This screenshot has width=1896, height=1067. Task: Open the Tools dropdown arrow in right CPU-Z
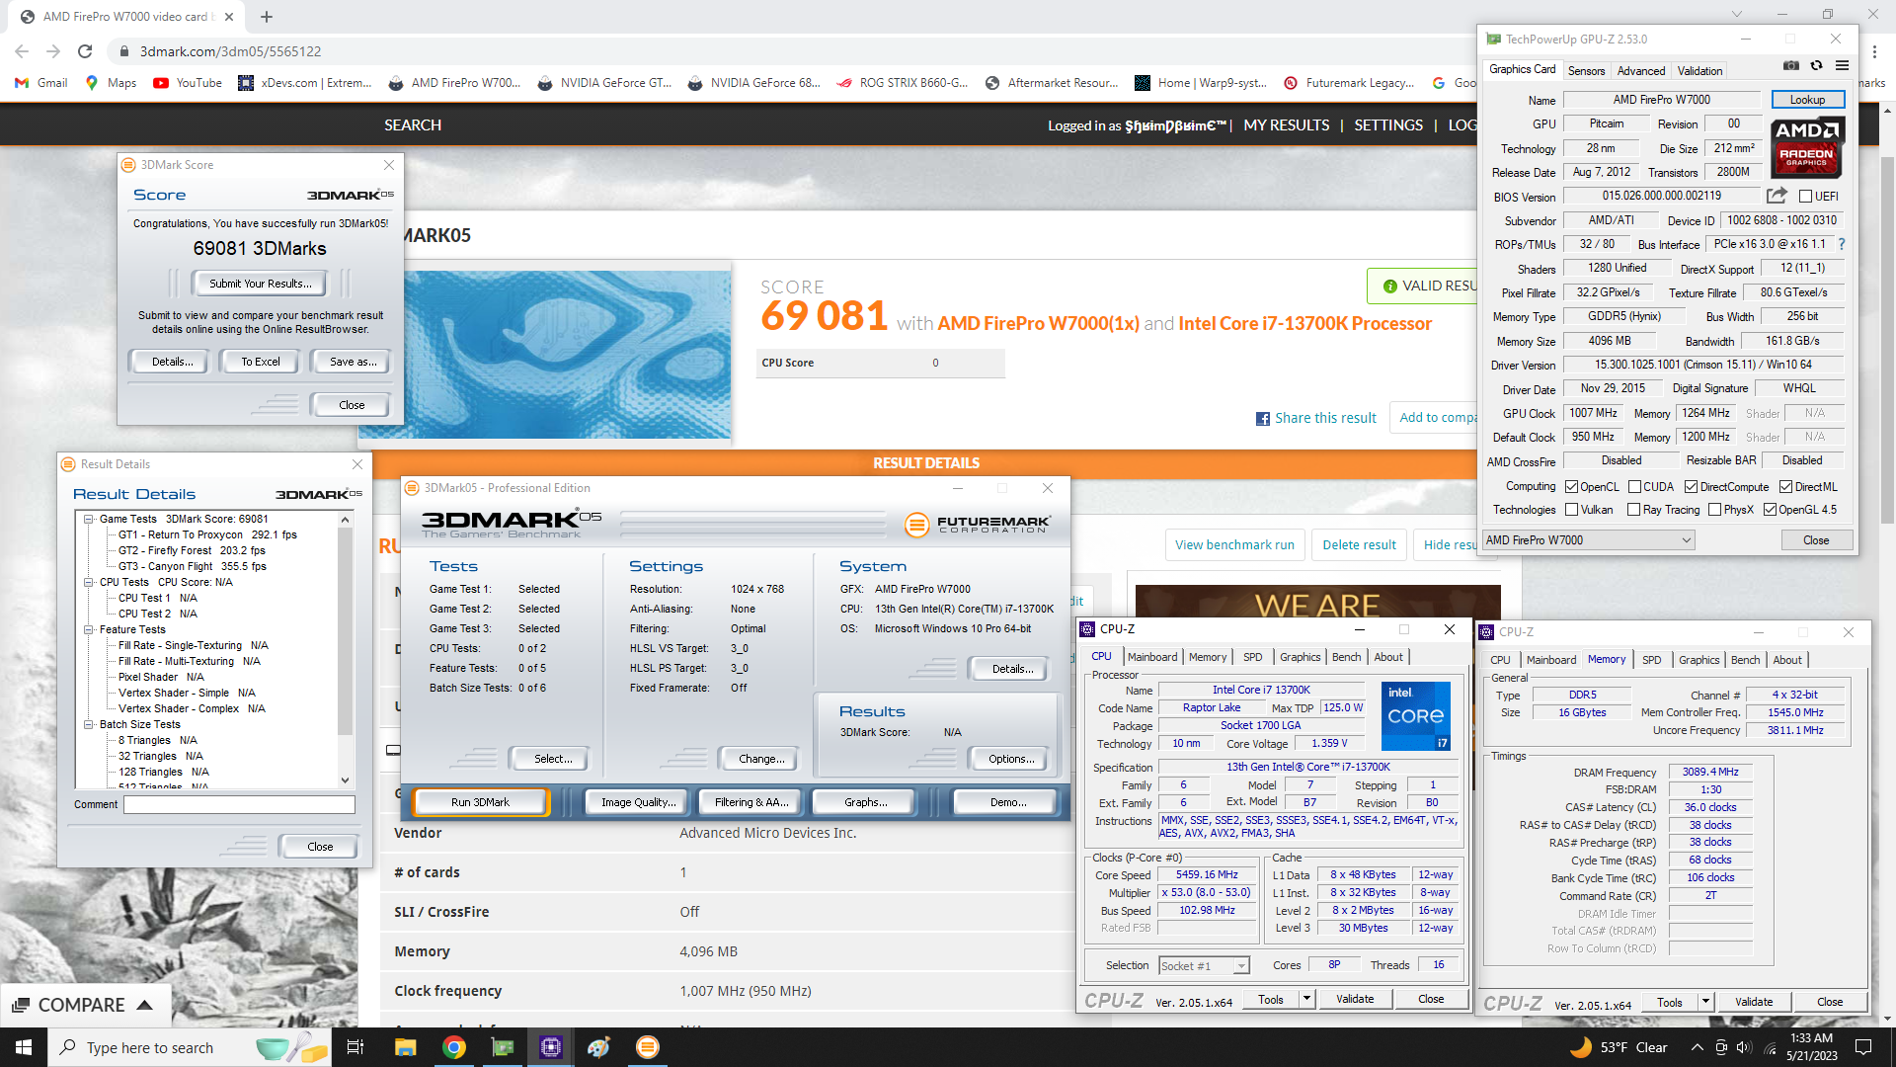point(1704,1002)
